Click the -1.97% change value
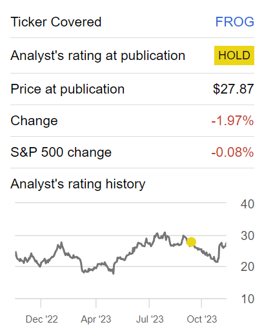This screenshot has height=329, width=262. [232, 121]
